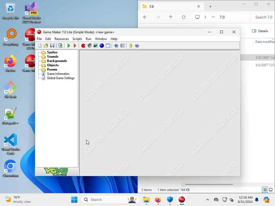This screenshot has width=275, height=206.
Task: Select the Chromium desktop shortcut
Action: pos(10,168)
